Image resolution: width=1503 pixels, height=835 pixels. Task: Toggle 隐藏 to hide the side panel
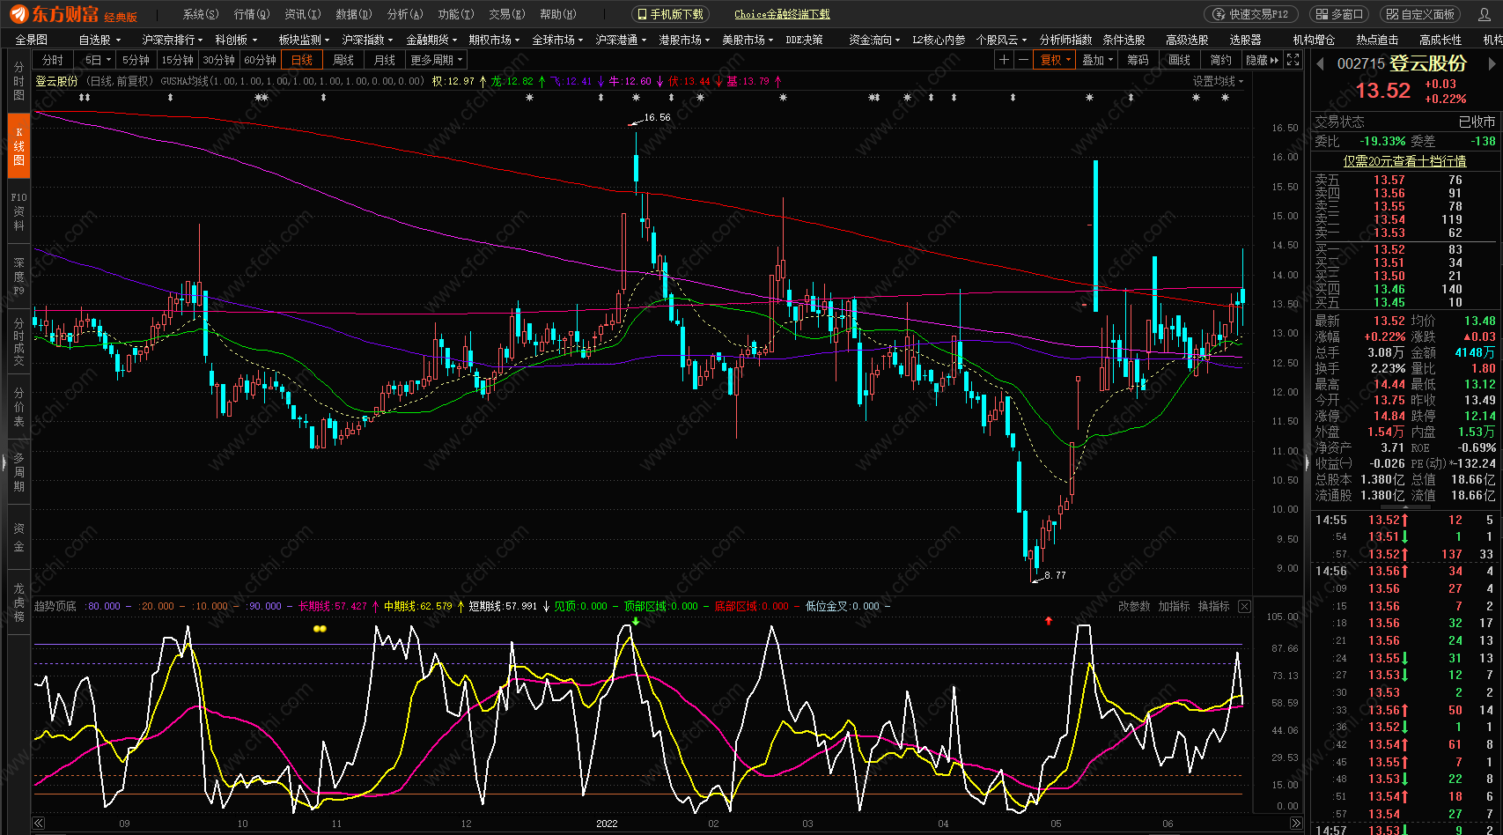coord(1261,60)
